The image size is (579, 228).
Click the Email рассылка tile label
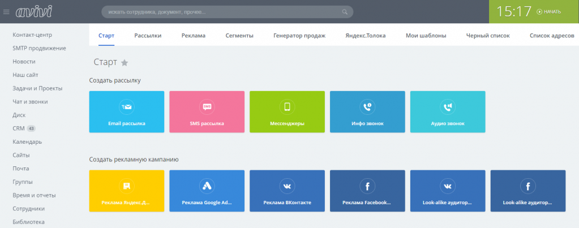tap(127, 123)
